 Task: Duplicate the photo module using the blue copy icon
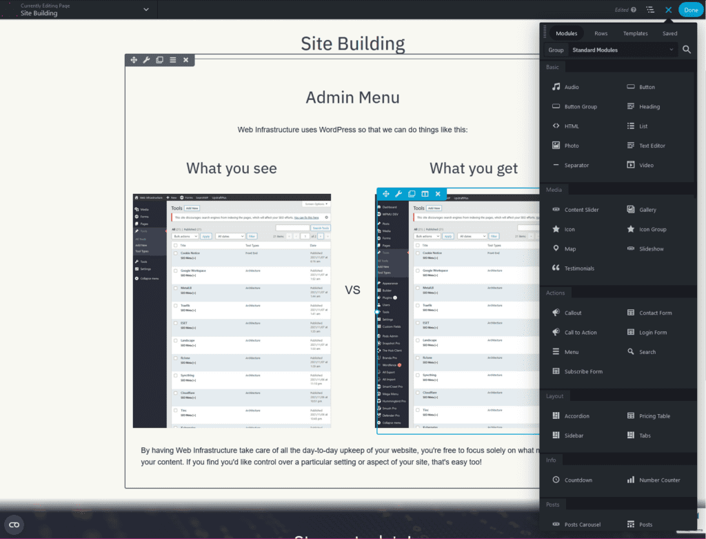(x=411, y=194)
